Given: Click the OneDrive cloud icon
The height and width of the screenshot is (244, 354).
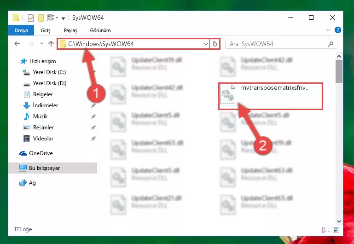Looking at the screenshot, I should [23, 153].
